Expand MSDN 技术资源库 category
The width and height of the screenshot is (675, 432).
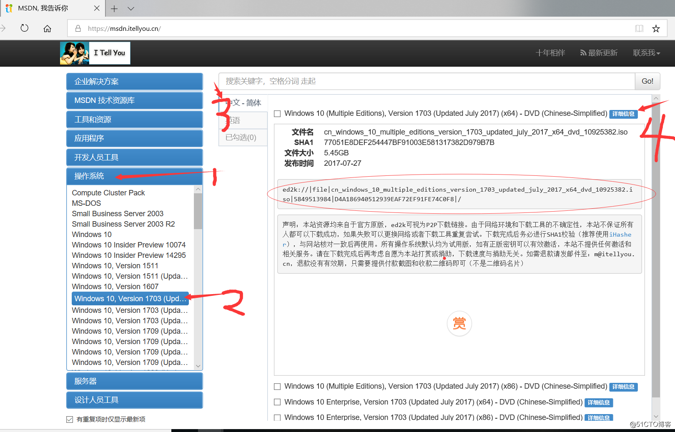pos(135,100)
